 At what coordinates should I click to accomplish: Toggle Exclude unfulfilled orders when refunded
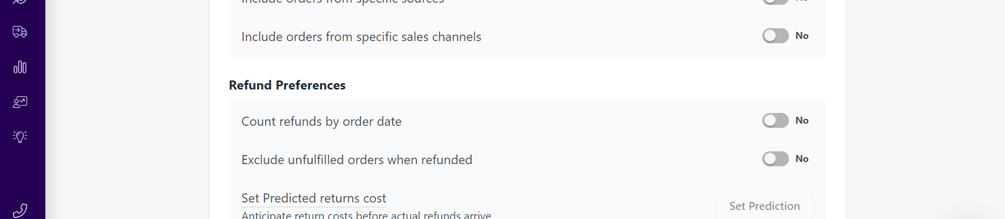click(775, 159)
